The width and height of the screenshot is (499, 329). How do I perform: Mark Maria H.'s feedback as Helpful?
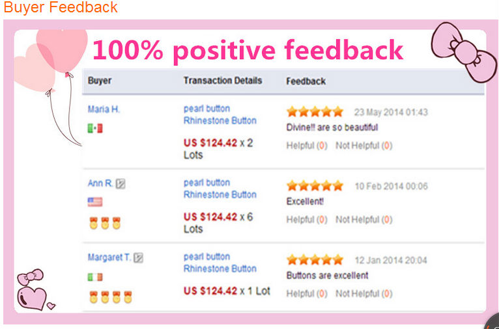click(307, 146)
